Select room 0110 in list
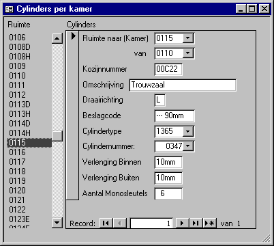 [x=29, y=76]
